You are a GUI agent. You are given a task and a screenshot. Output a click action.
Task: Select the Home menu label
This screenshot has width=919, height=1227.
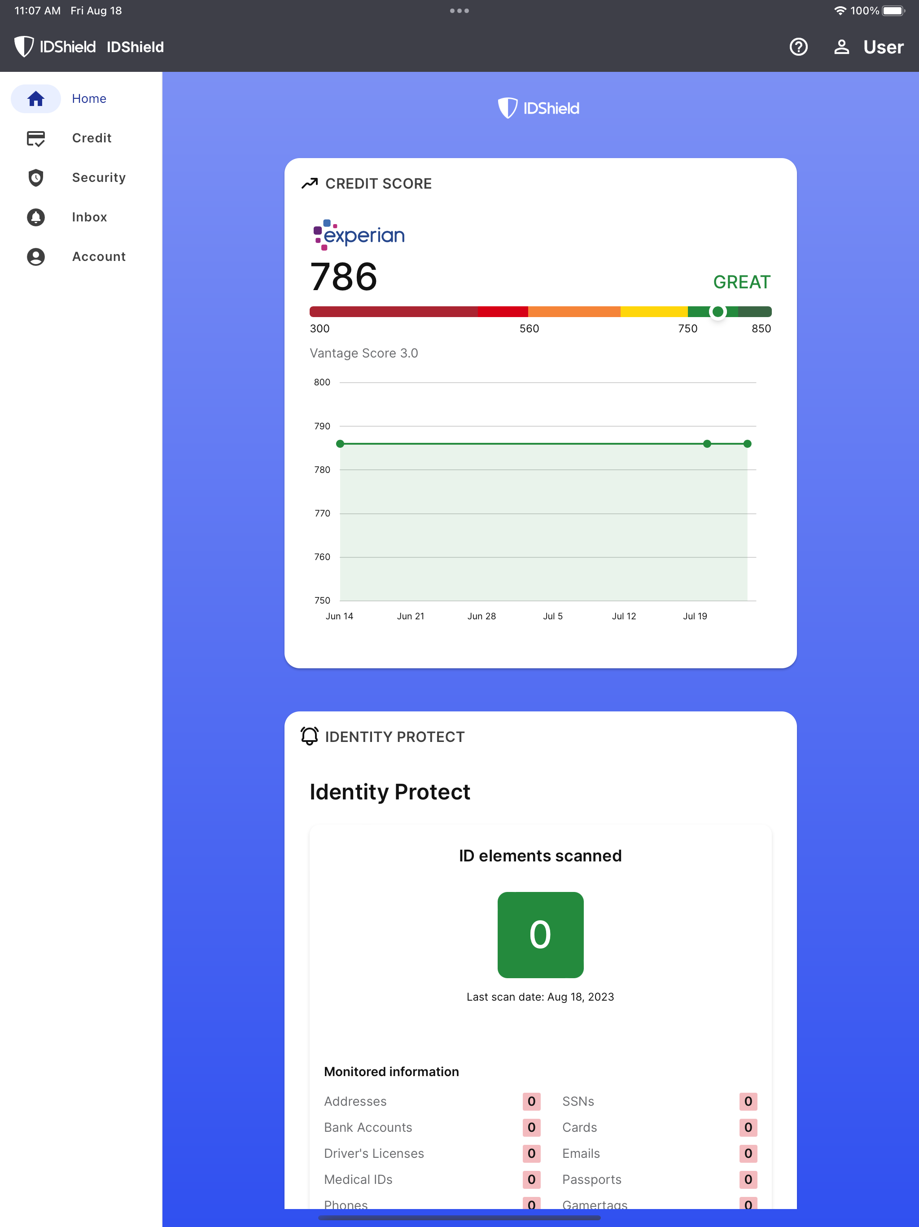pos(89,99)
